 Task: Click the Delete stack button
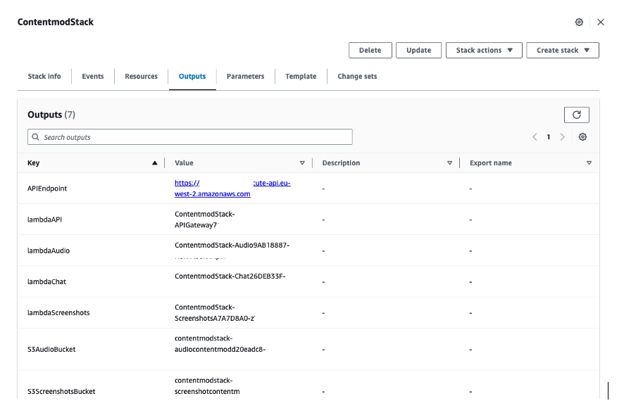[x=370, y=51]
